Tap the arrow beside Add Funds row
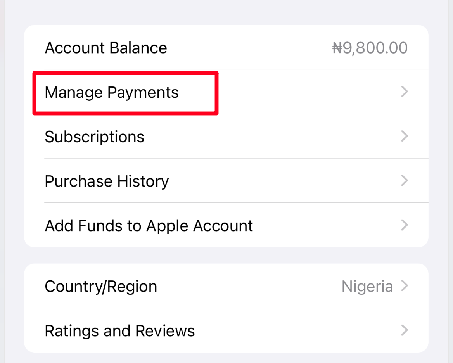Image resolution: width=453 pixels, height=363 pixels. (x=405, y=225)
